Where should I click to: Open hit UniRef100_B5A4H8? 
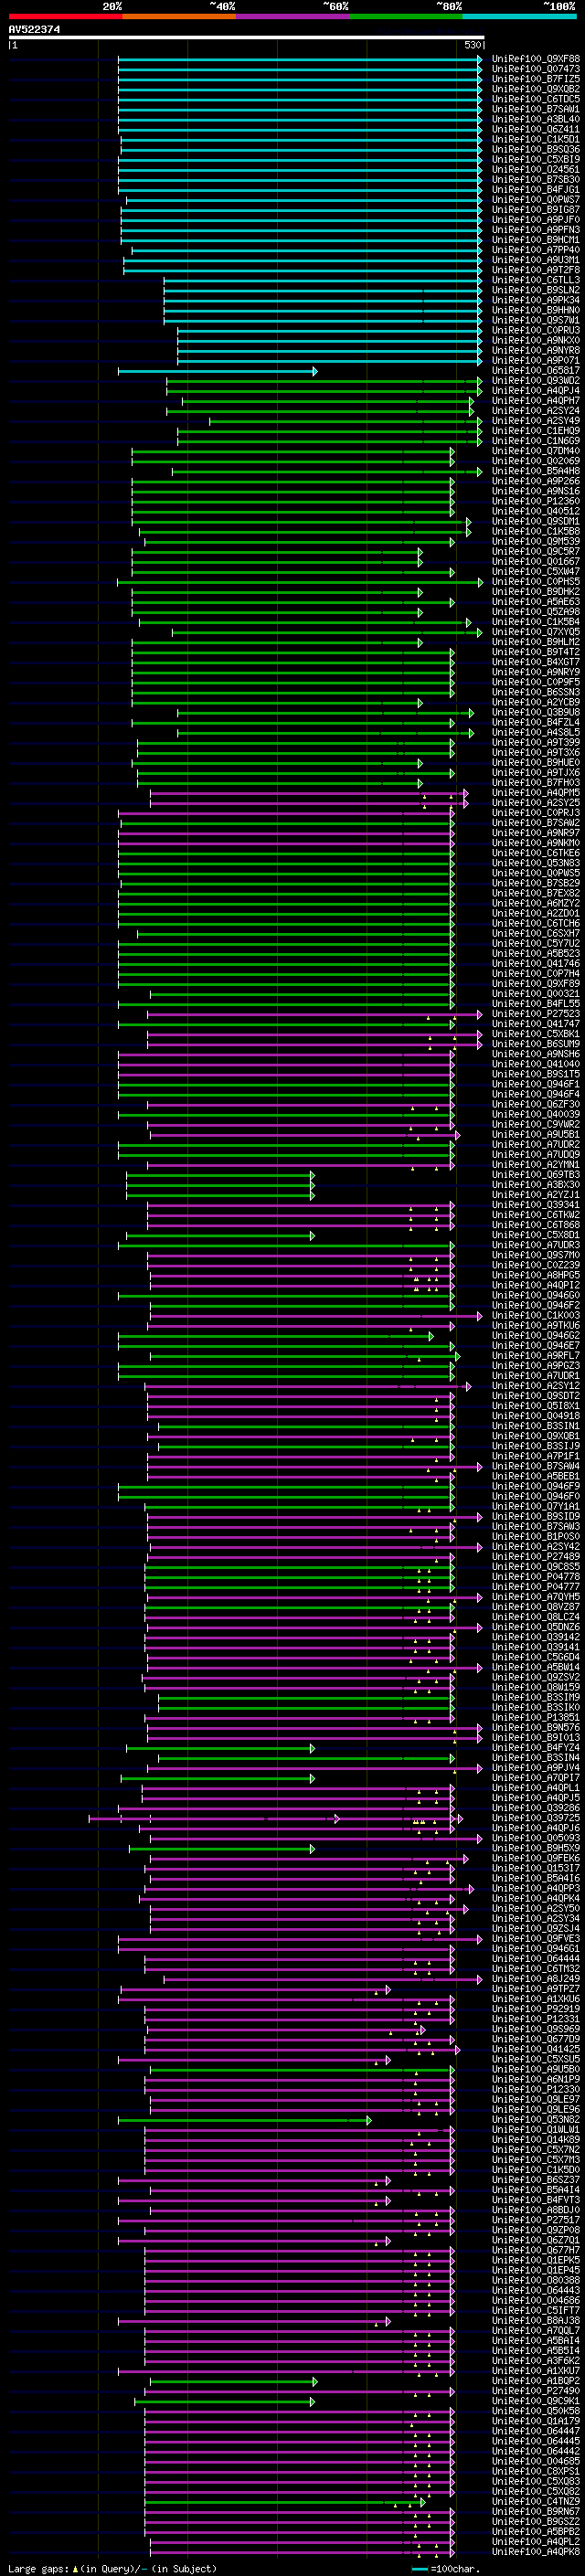tap(536, 471)
